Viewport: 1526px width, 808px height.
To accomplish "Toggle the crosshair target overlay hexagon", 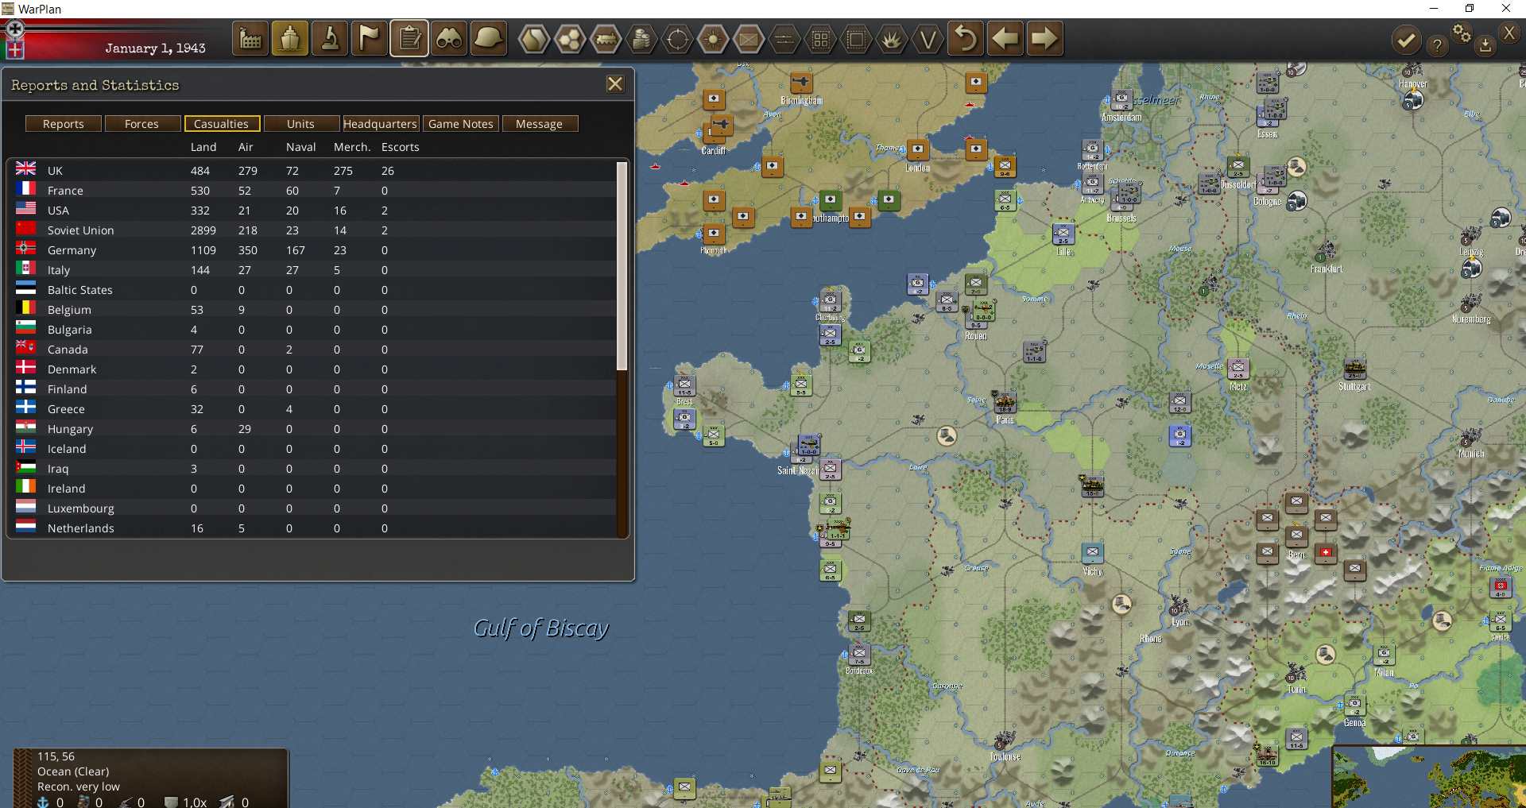I will coord(677,39).
